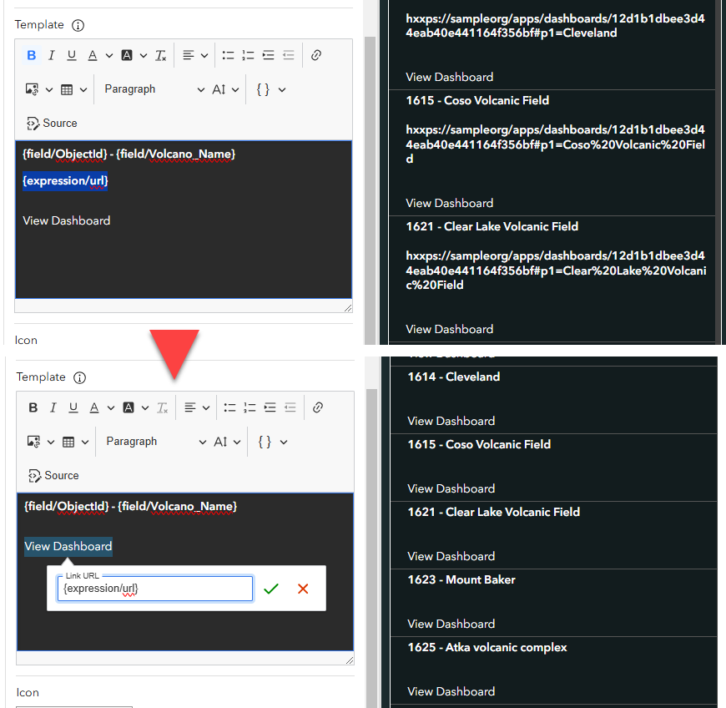Clear text formatting with remove format tool

pyautogui.click(x=160, y=55)
